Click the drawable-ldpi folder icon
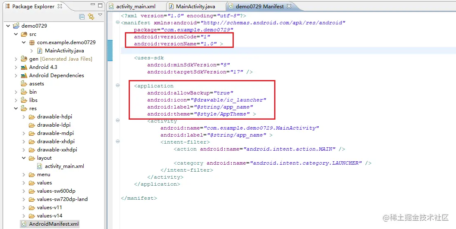 point(32,125)
